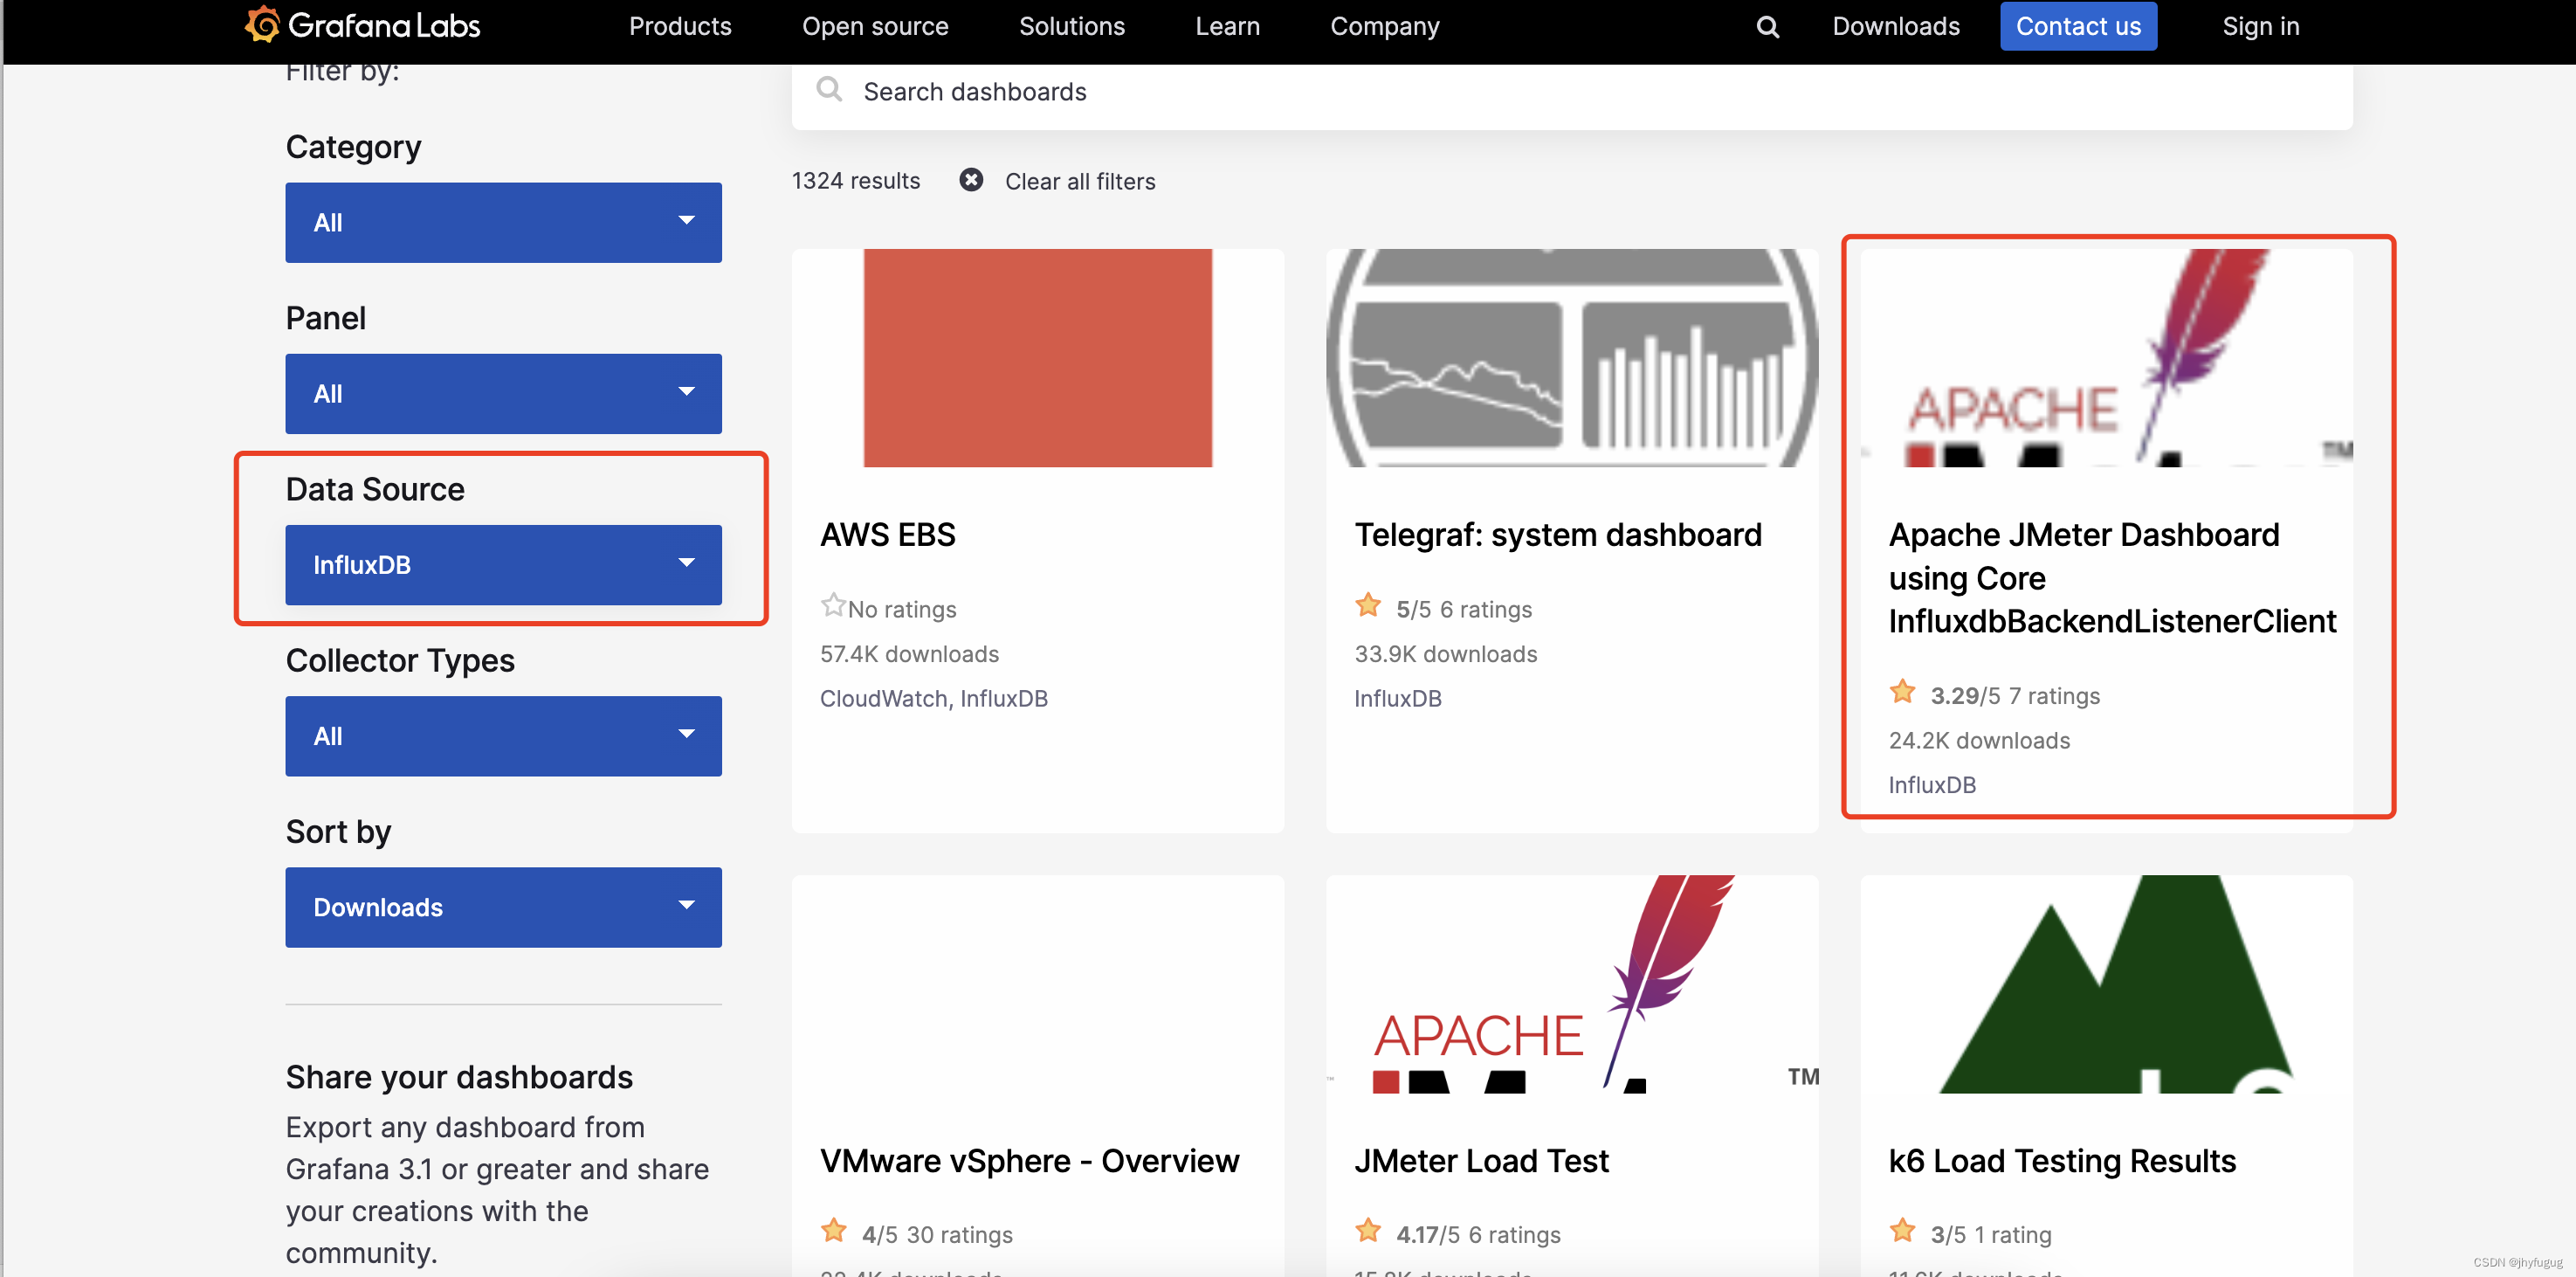Screen dimensions: 2576x1277
Task: Click the Contact us button
Action: 2078,26
